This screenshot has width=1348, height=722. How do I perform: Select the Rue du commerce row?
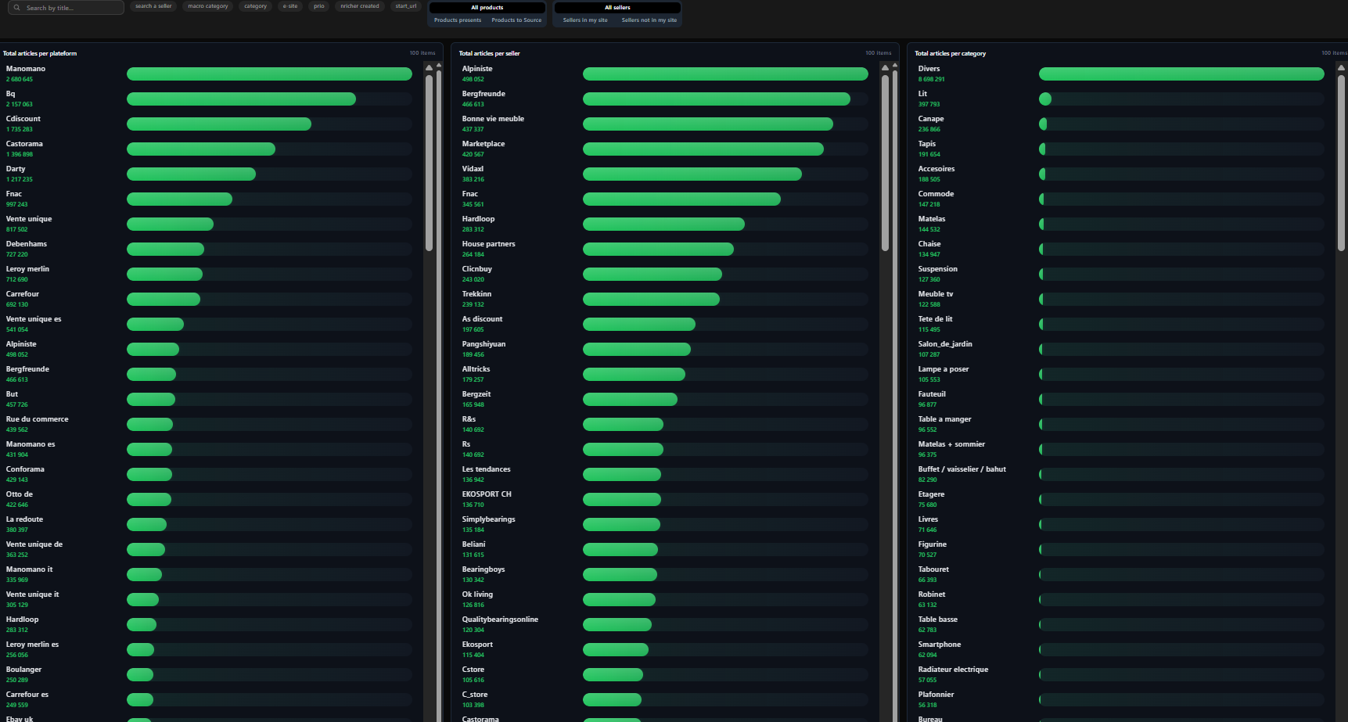(x=209, y=424)
